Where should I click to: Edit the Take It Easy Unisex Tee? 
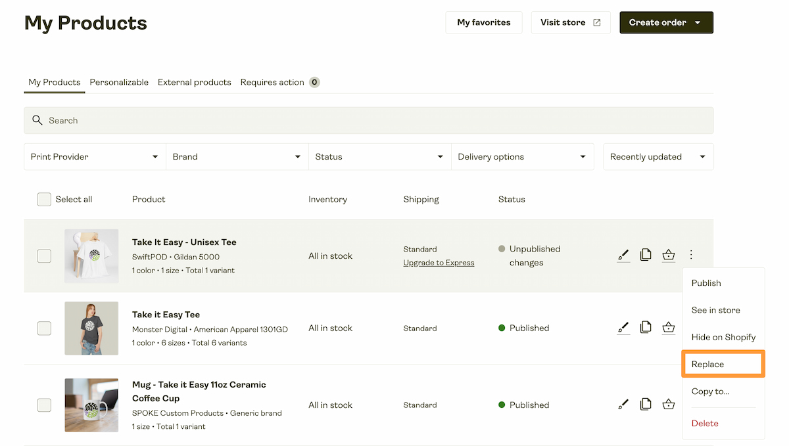coord(623,255)
